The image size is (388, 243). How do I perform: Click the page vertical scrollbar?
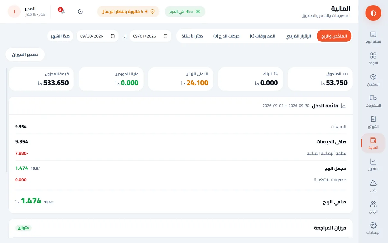7,120
